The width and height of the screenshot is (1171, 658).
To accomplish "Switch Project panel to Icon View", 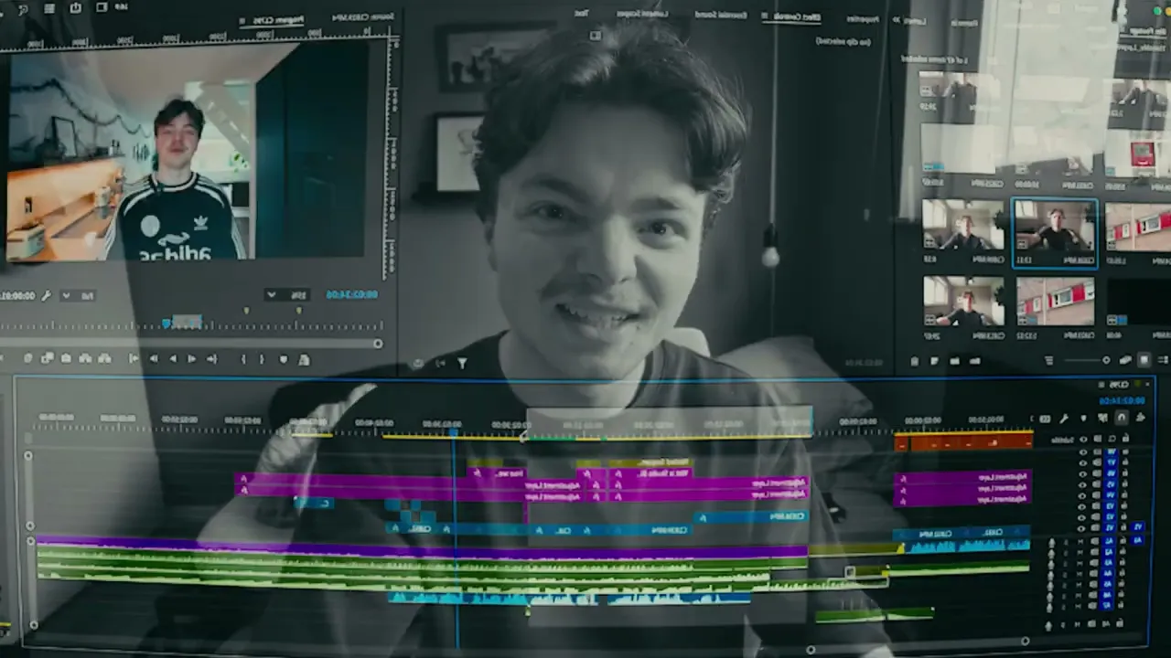I will tap(1144, 360).
